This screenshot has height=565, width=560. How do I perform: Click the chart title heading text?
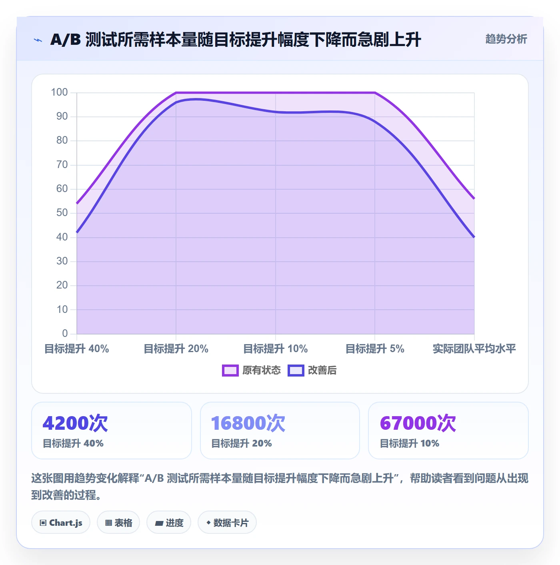click(236, 40)
